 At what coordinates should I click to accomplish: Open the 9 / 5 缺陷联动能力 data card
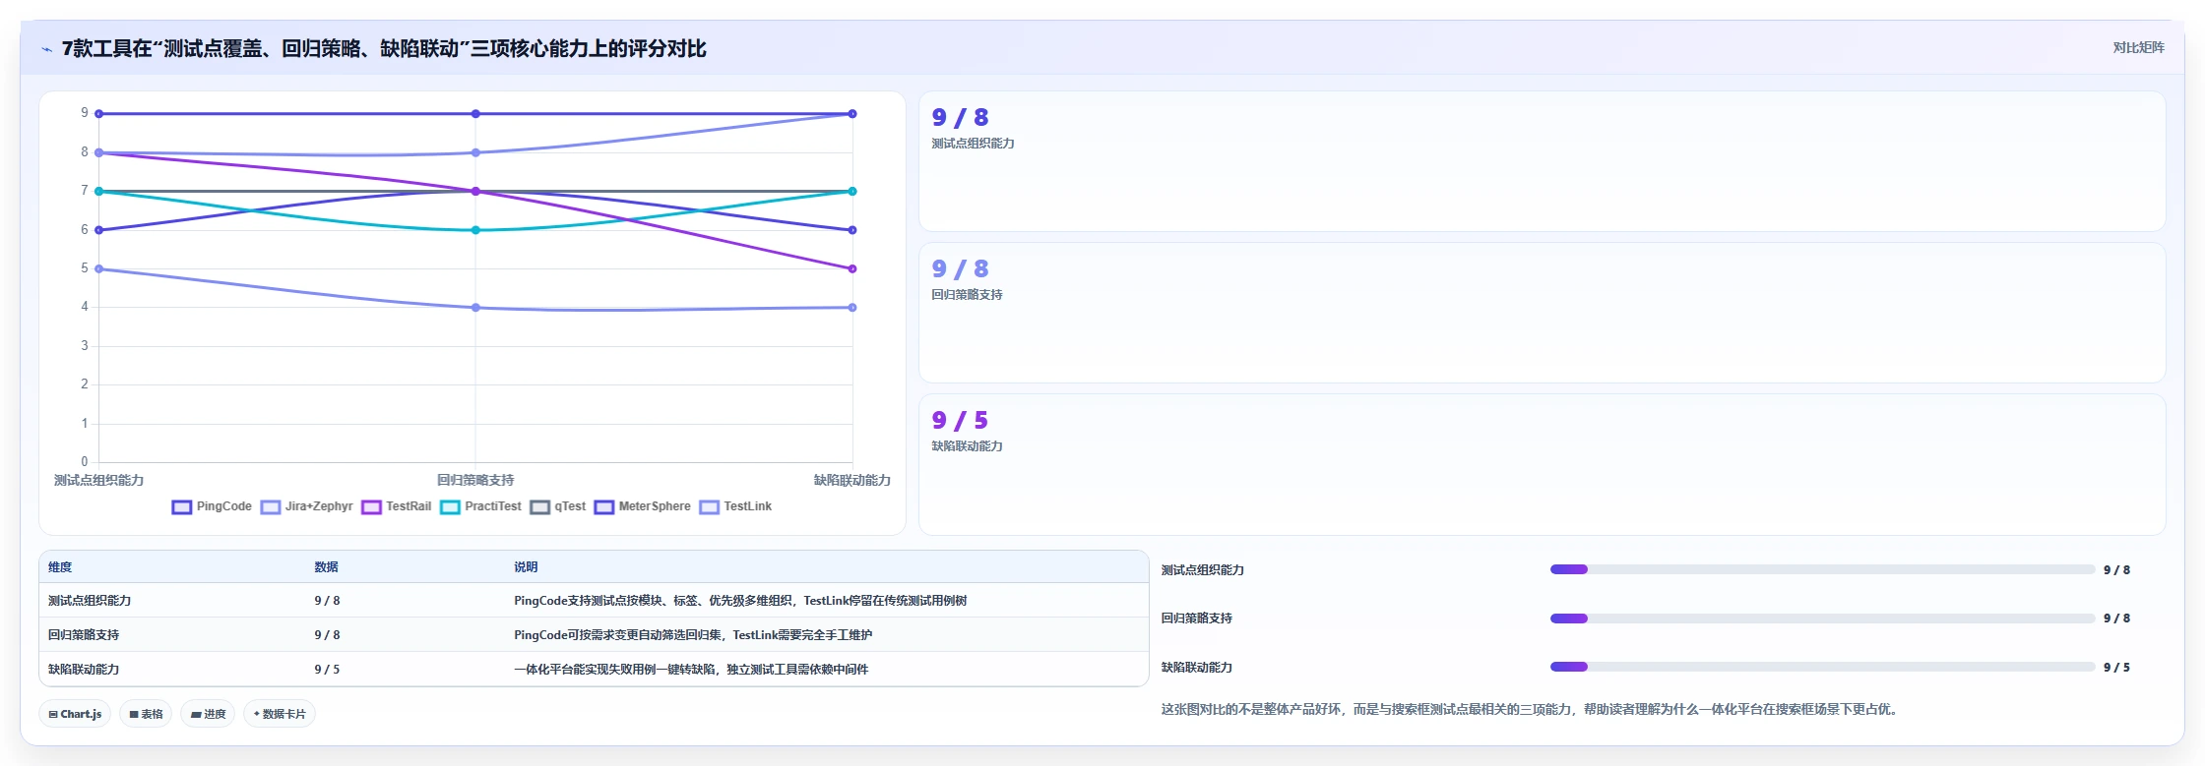click(x=1542, y=464)
